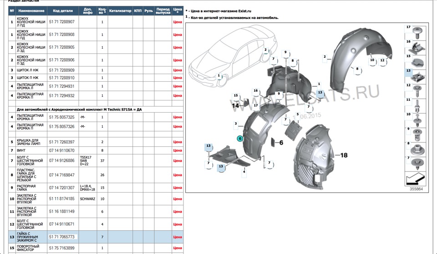Screen dimensions: 437x254
Task: Open price for part 51 71 7288908
Action: click(x=178, y=35)
